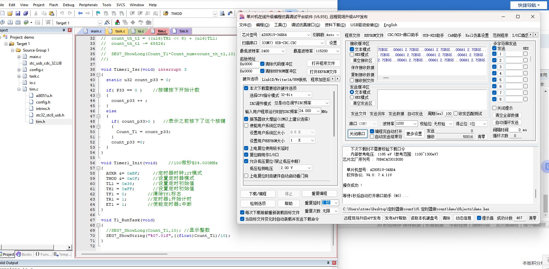Click the 周期(ms) 100 input field

click(x=448, y=114)
